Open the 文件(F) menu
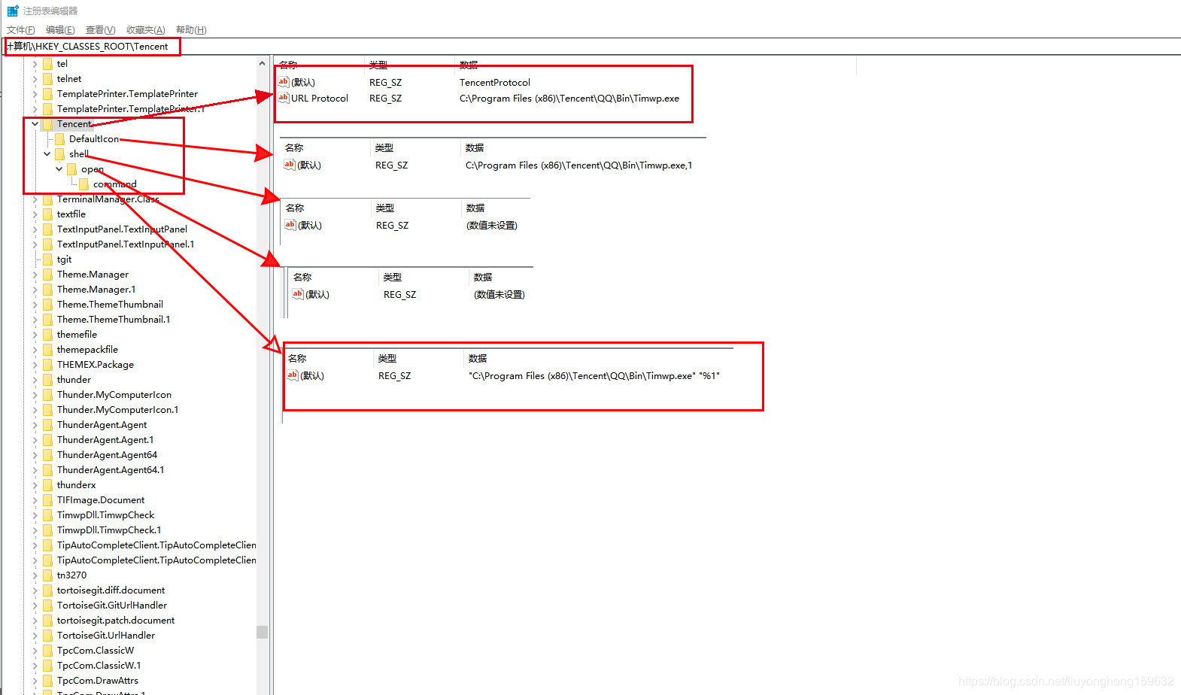The height and width of the screenshot is (695, 1181). tap(21, 30)
